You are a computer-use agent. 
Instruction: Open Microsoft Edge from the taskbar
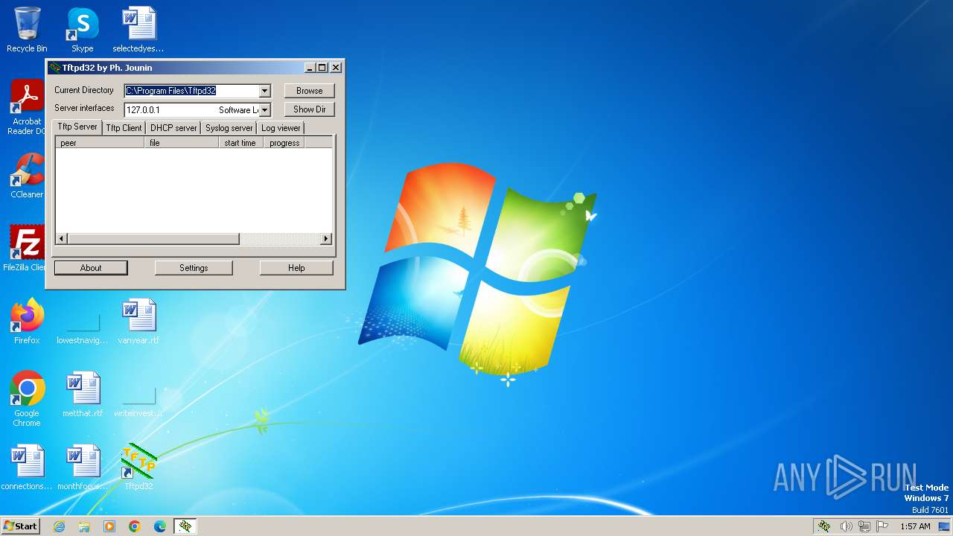coord(160,526)
